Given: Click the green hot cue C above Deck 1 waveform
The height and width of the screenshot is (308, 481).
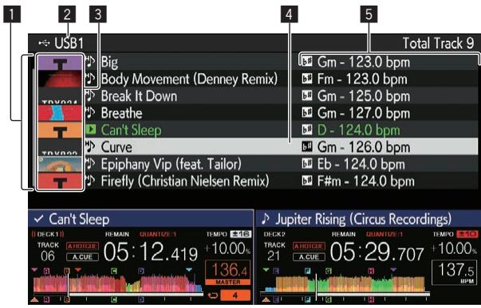Looking at the screenshot, I should coord(114,271).
